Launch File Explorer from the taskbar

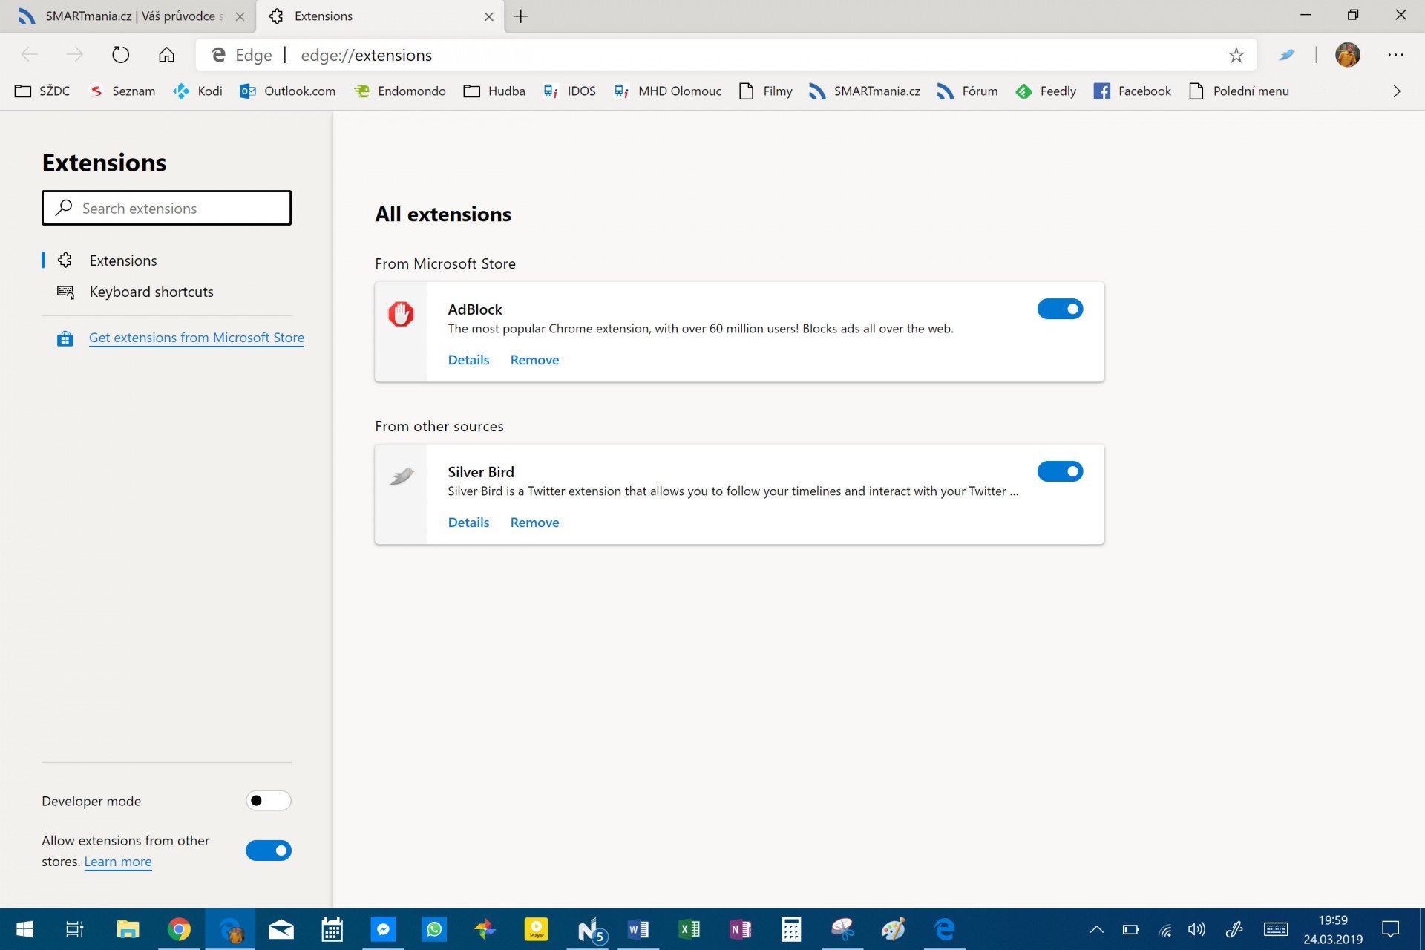(x=128, y=929)
